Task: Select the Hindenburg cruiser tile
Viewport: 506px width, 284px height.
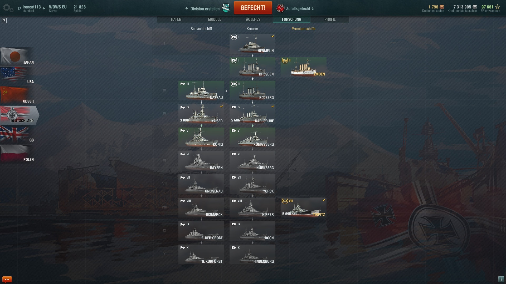Action: click(252, 255)
